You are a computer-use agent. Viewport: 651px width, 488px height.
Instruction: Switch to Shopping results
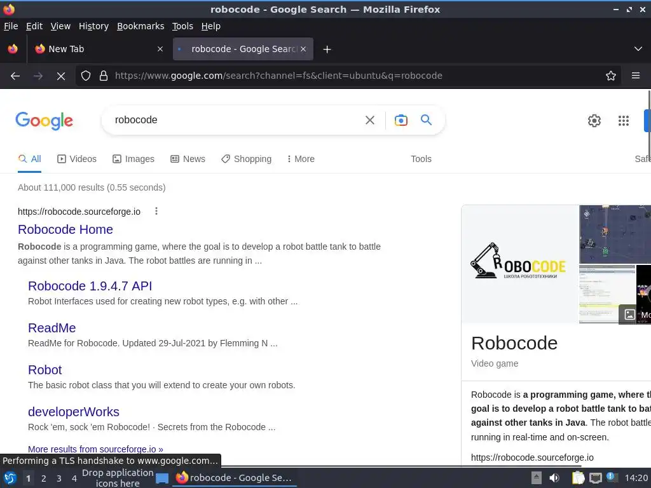[246, 159]
